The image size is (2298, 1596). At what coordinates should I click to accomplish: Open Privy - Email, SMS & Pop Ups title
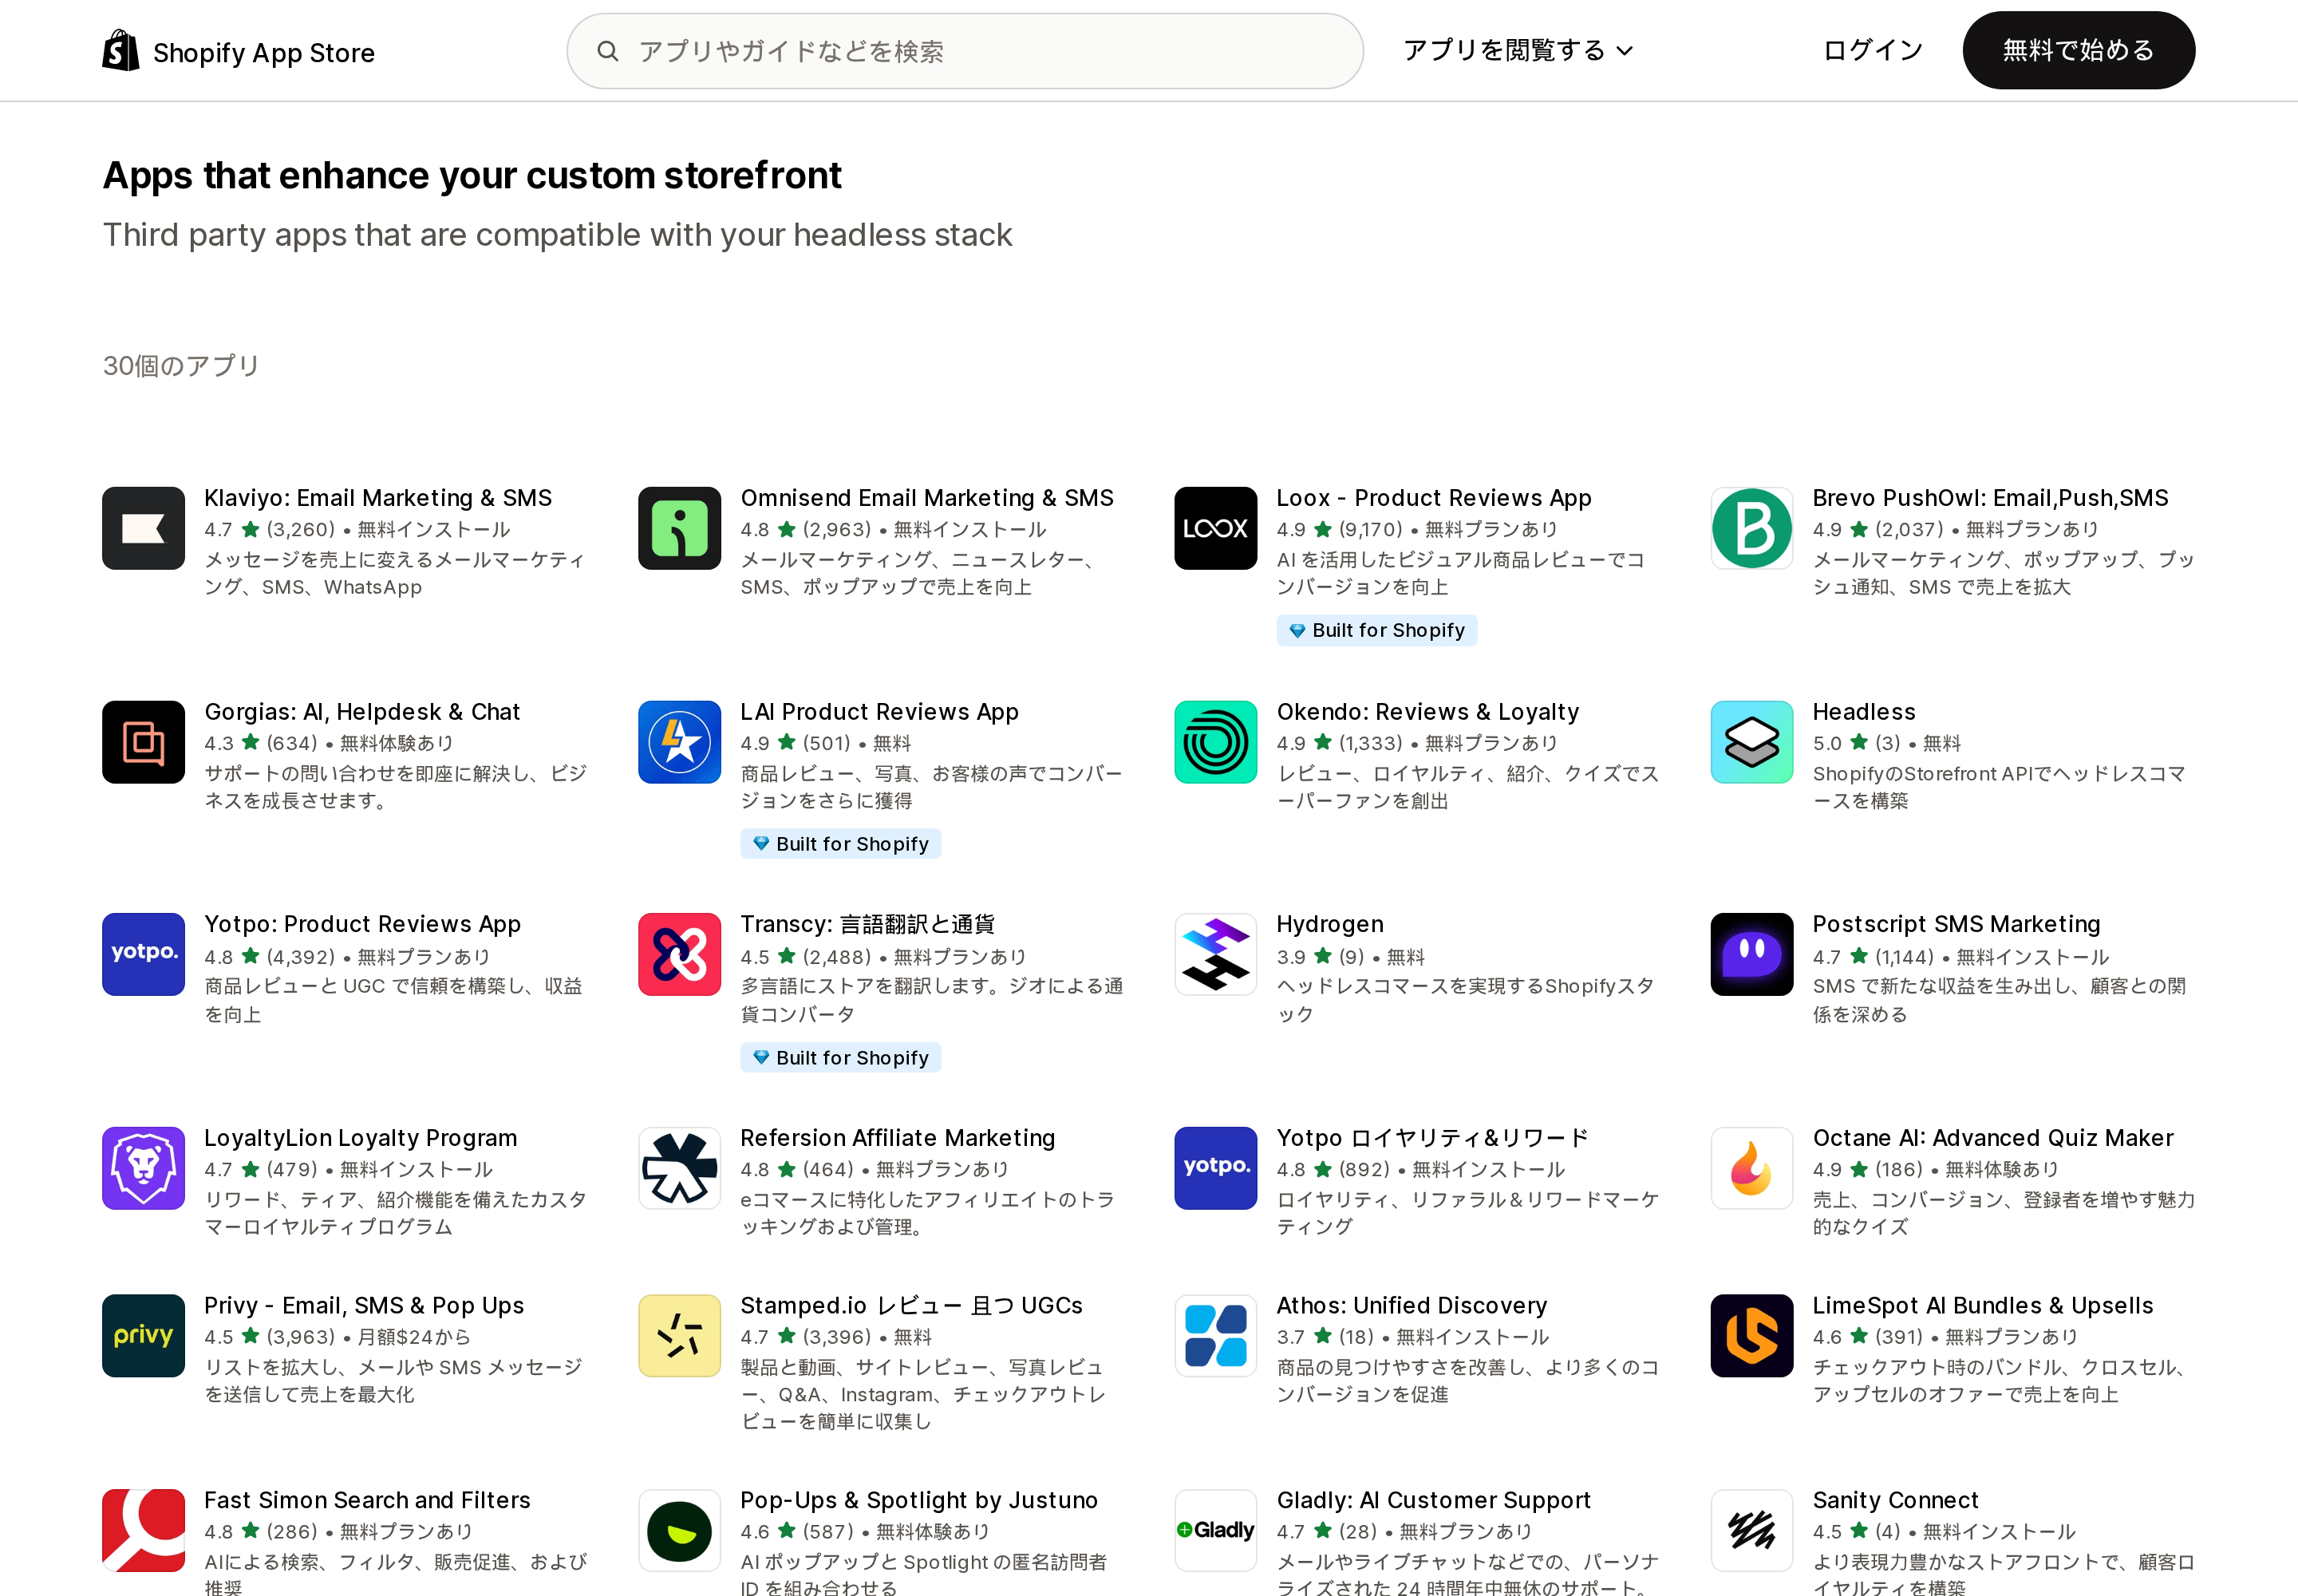[x=364, y=1306]
